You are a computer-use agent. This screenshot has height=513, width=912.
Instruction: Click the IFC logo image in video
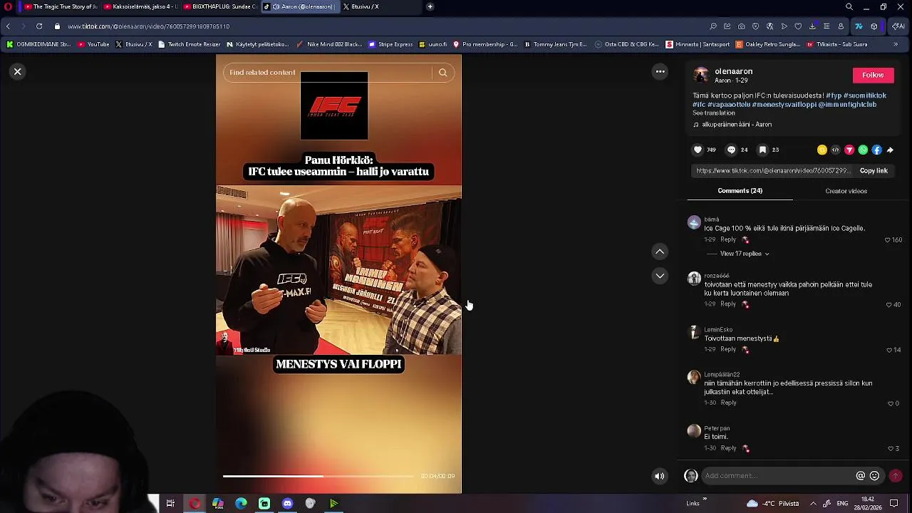[x=334, y=106]
